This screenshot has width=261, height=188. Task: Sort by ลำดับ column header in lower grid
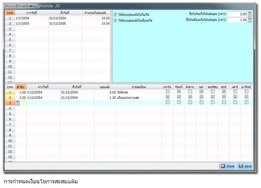click(x=20, y=87)
